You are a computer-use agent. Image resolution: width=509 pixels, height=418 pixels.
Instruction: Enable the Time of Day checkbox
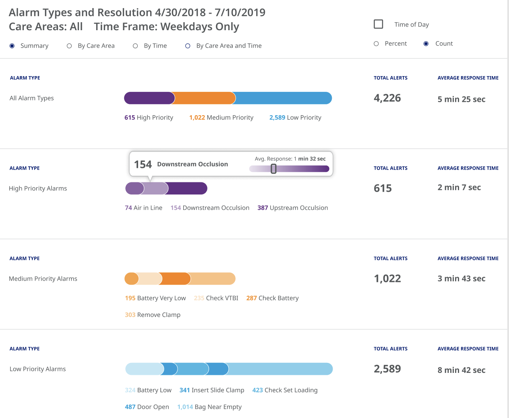[379, 24]
